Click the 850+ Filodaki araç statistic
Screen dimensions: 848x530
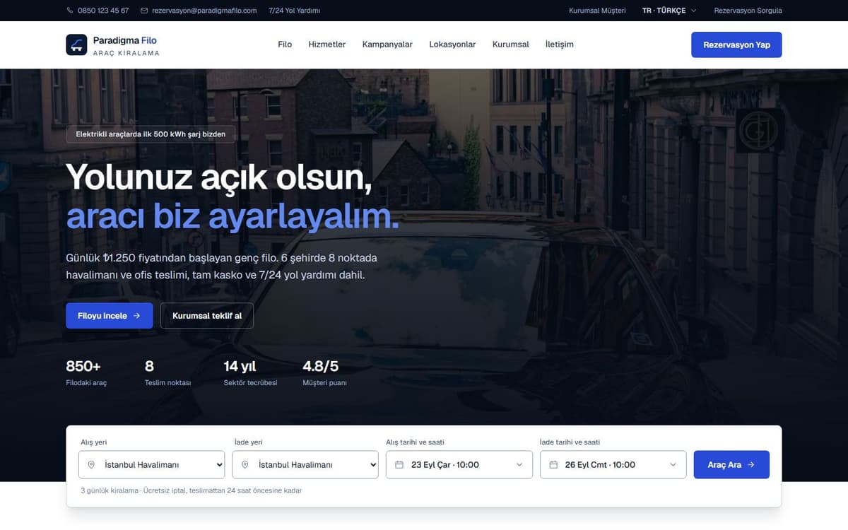(x=86, y=373)
